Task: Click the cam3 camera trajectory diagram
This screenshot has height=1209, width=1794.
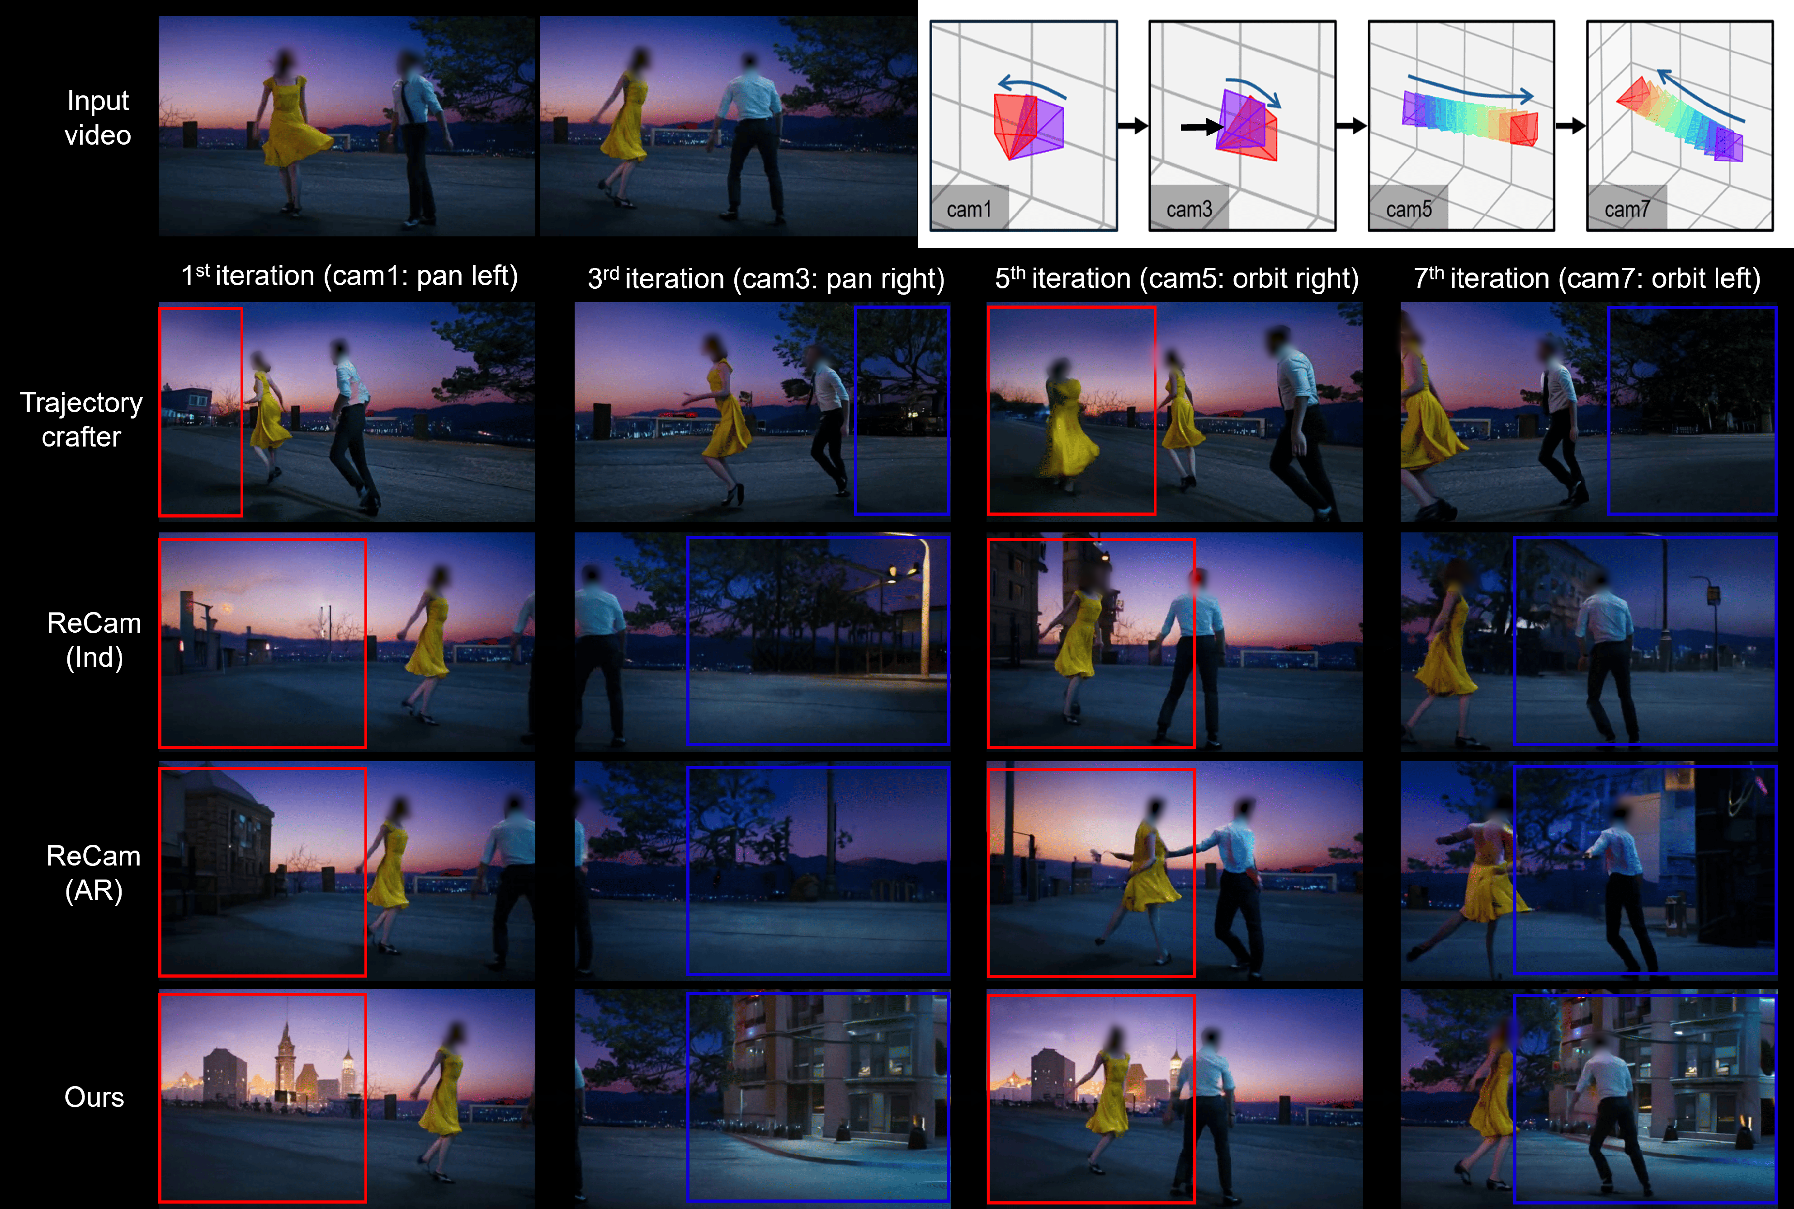Action: [x=1242, y=126]
